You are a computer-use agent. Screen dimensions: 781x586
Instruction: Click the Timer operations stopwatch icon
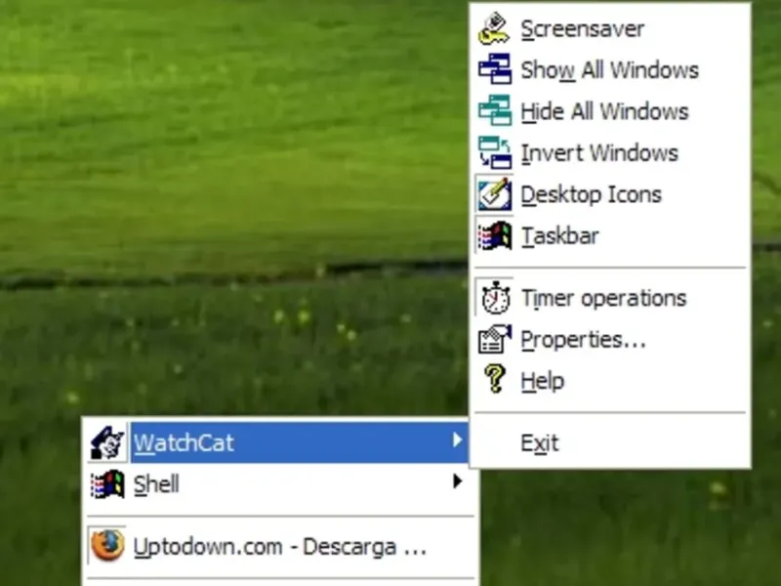tap(495, 298)
